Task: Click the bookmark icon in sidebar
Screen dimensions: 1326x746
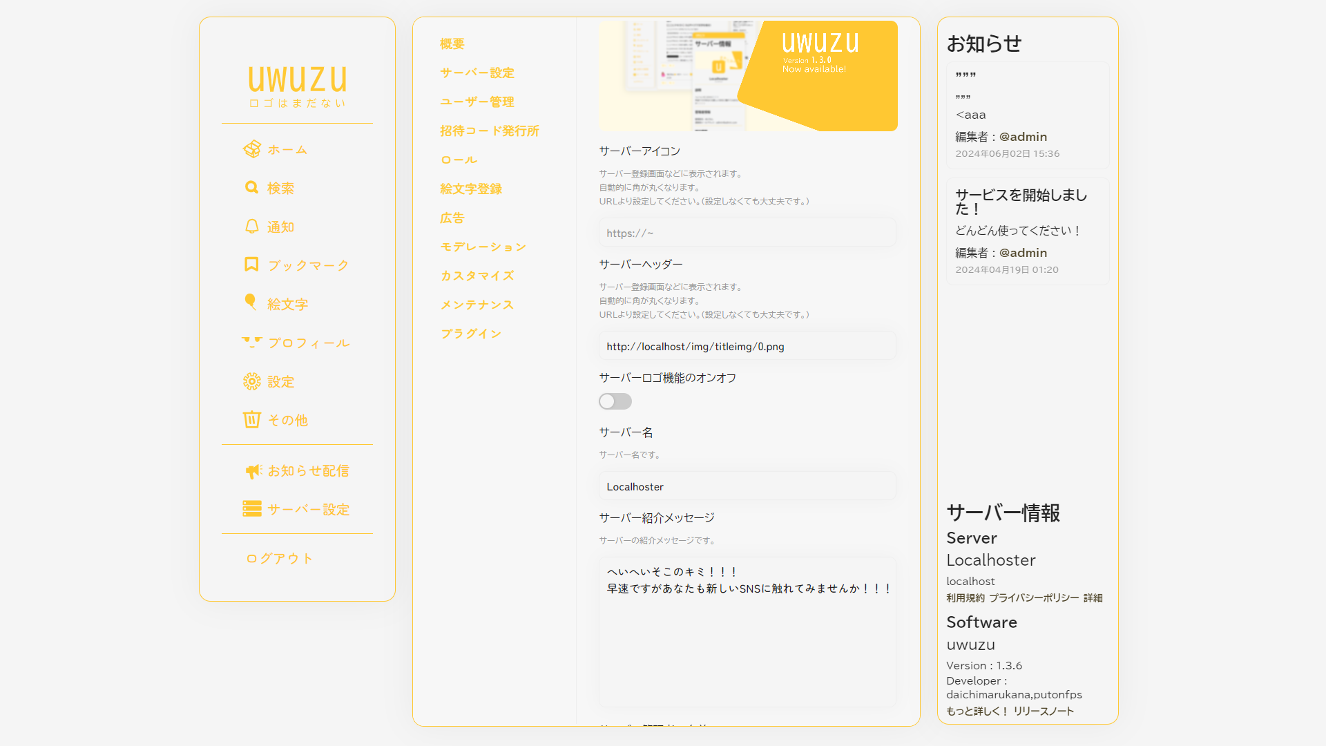Action: [252, 265]
